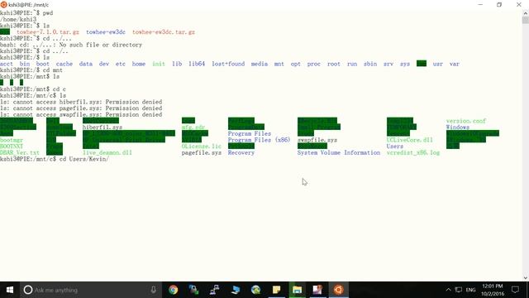Open the Action Center notifications icon
The image size is (529, 298).
[x=515, y=290]
